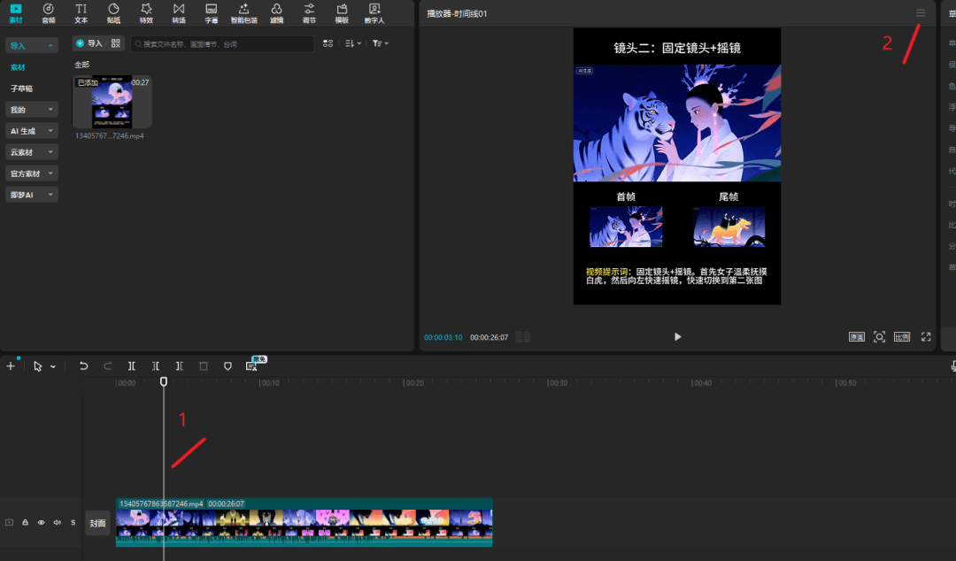Screen dimensions: 956x561
Task: Open the 特效 (effects) panel
Action: 146,12
